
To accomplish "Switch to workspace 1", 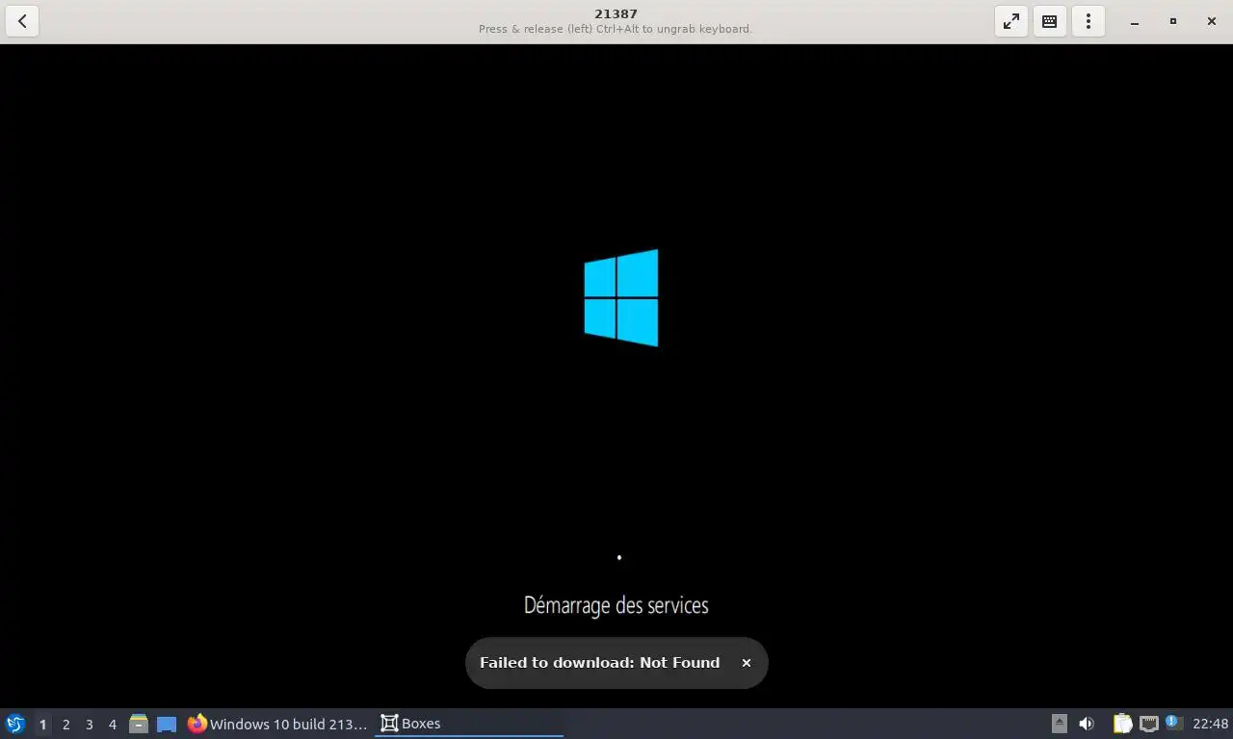I will (42, 724).
